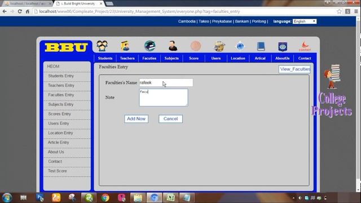Click the Takeo link in top bar
Screen dimensions: 361x203
(204, 21)
